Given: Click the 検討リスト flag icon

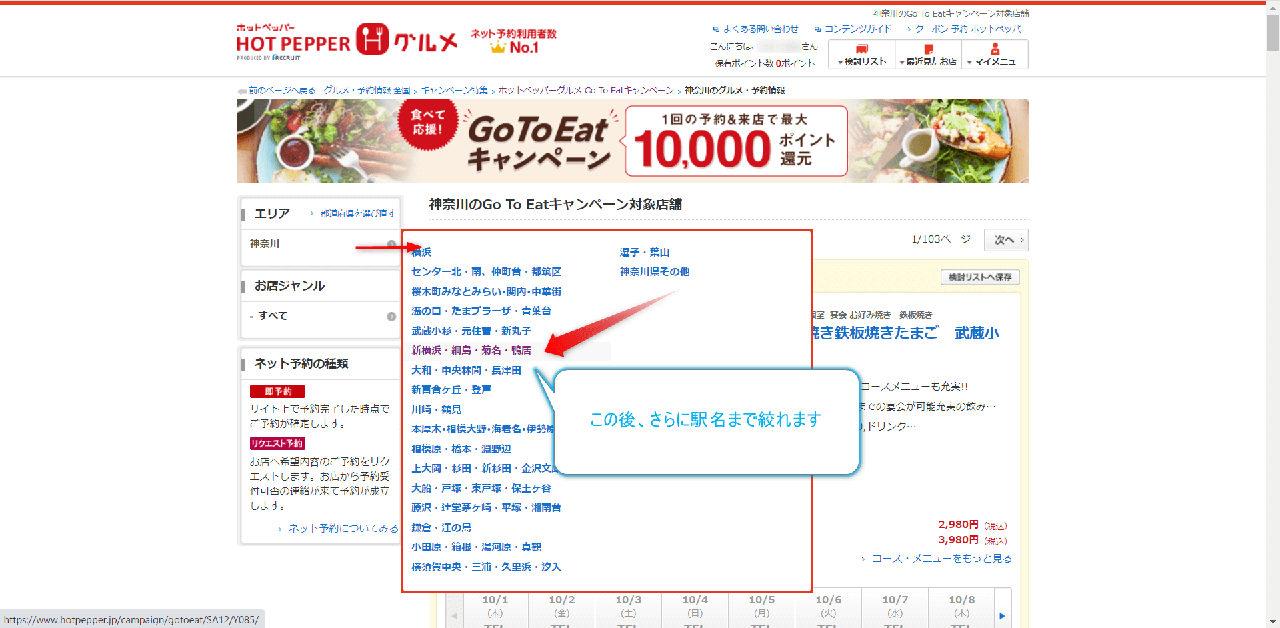Looking at the screenshot, I should pos(862,49).
